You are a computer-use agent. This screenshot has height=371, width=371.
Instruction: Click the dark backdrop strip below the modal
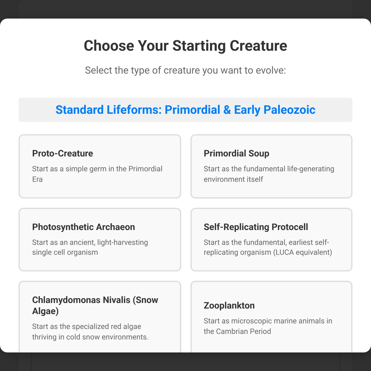pos(185,362)
